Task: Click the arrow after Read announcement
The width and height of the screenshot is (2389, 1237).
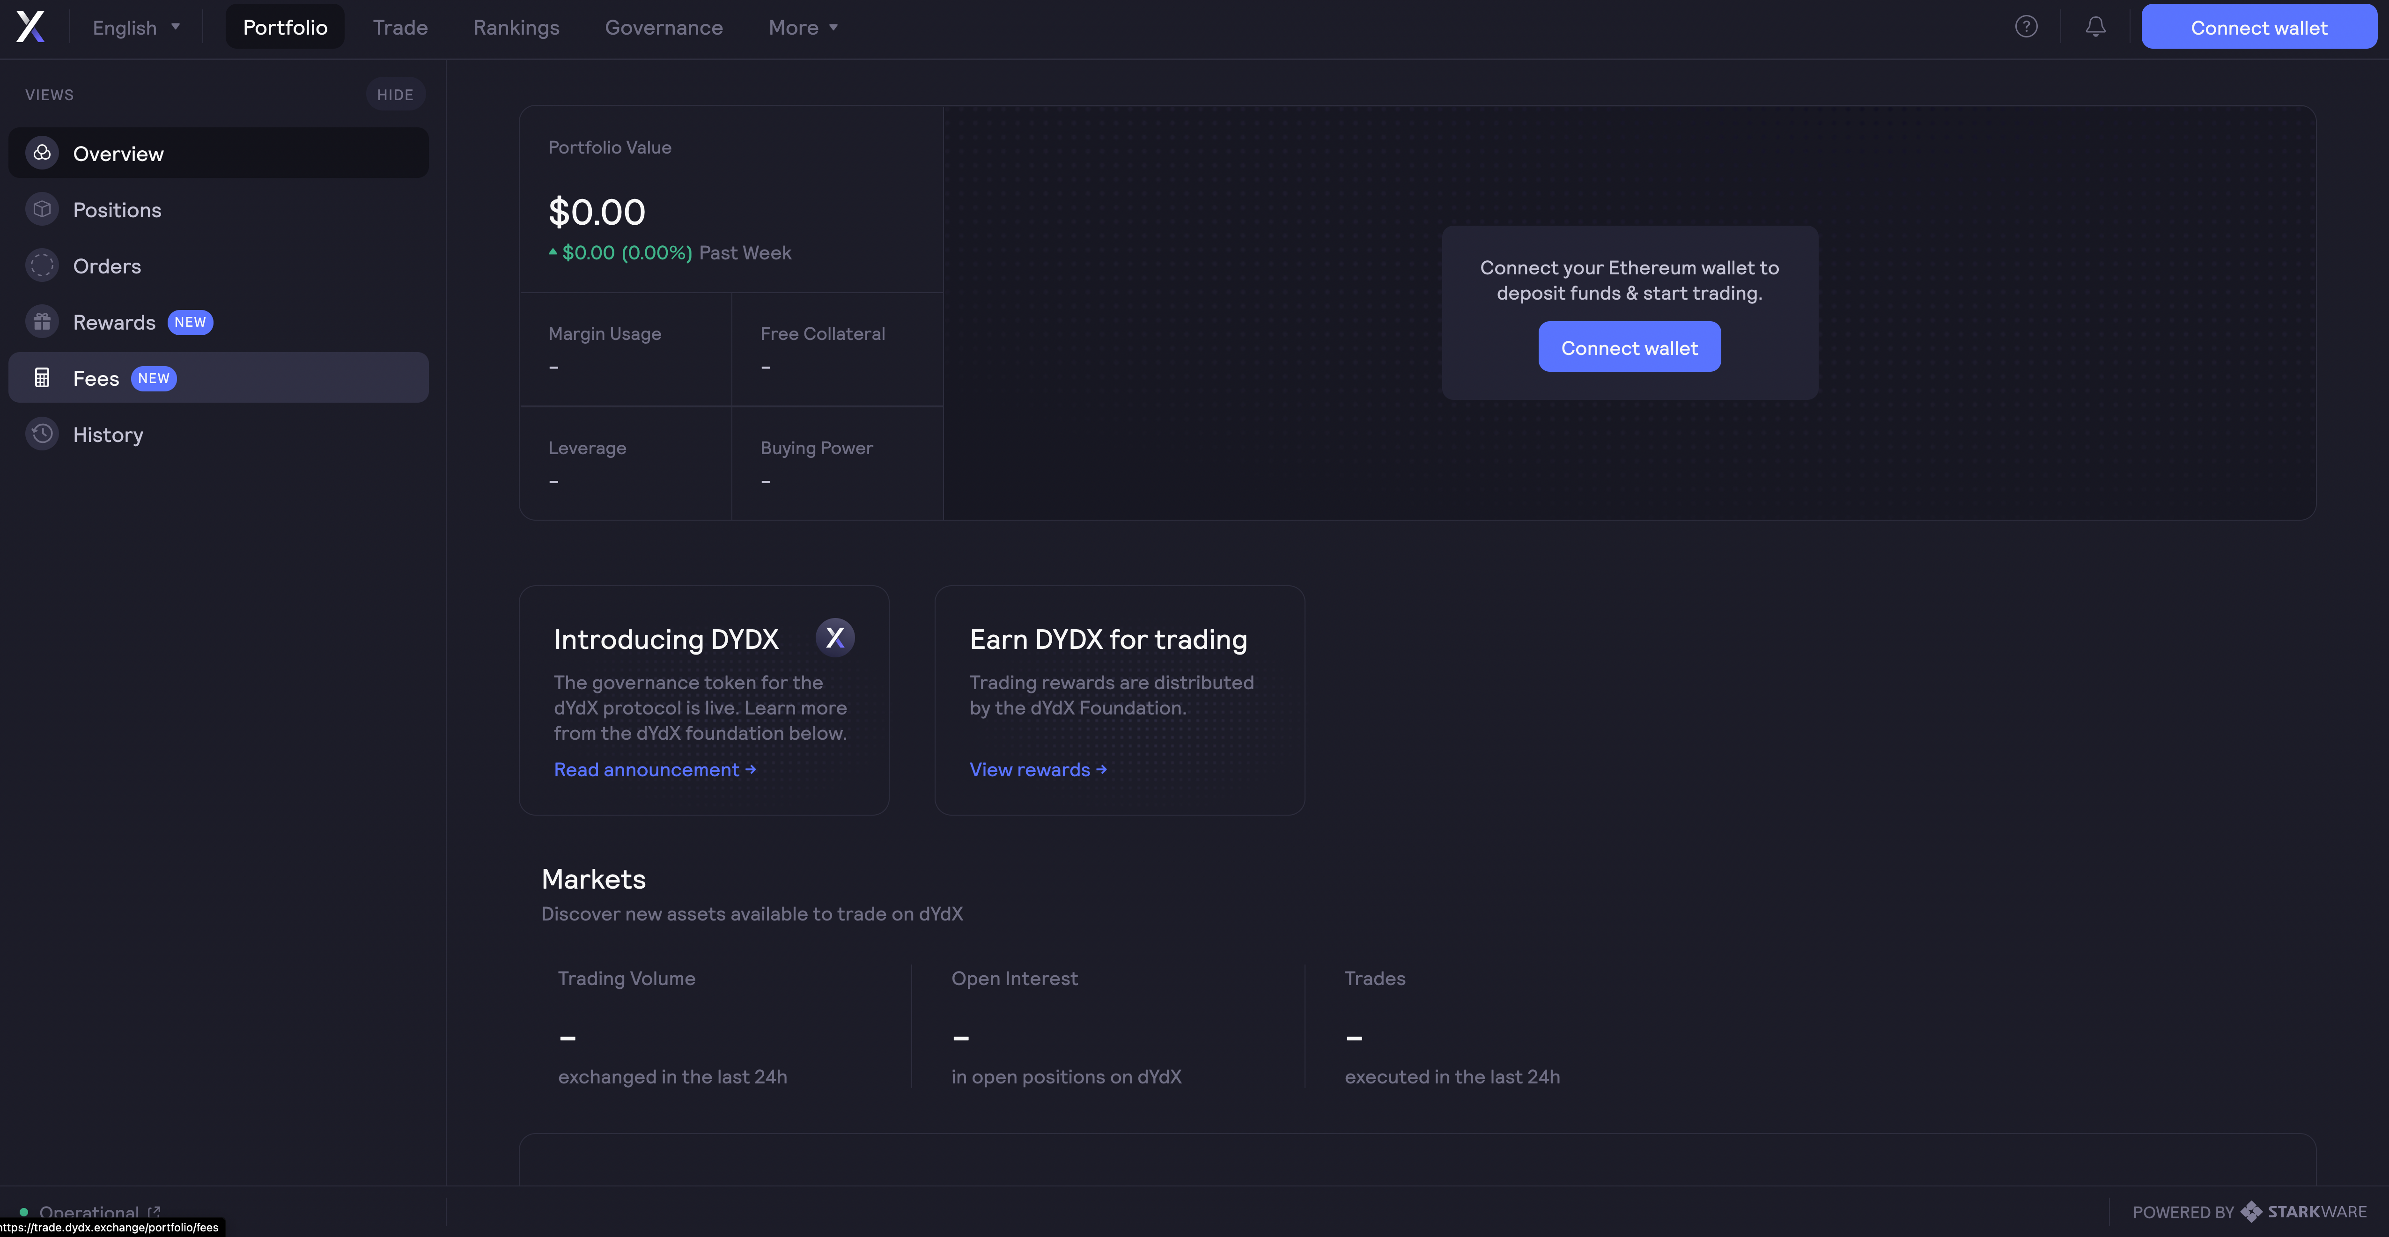Action: (x=750, y=770)
